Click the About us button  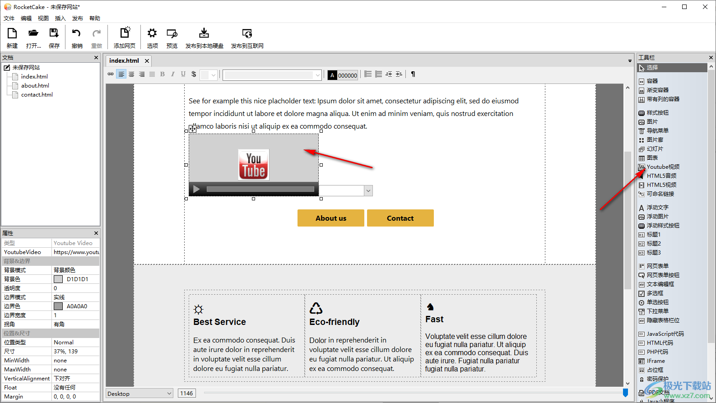[x=331, y=218]
